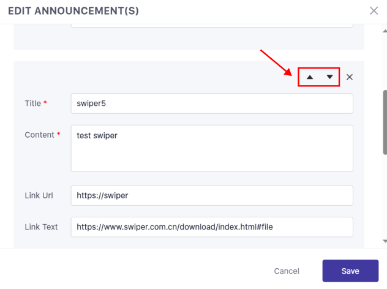Click the Title field label
This screenshot has height=289, width=387.
[32, 103]
